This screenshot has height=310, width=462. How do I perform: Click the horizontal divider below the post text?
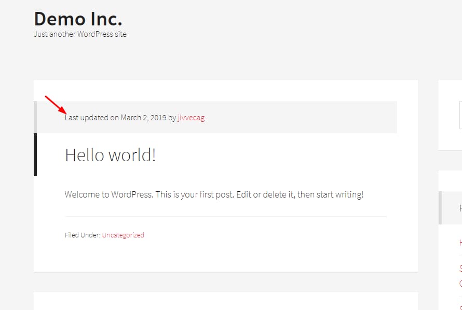(225, 215)
